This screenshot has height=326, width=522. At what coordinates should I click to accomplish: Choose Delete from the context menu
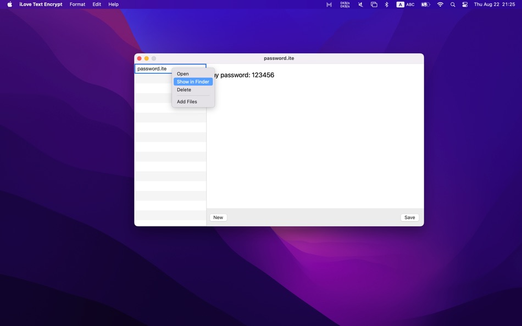184,89
